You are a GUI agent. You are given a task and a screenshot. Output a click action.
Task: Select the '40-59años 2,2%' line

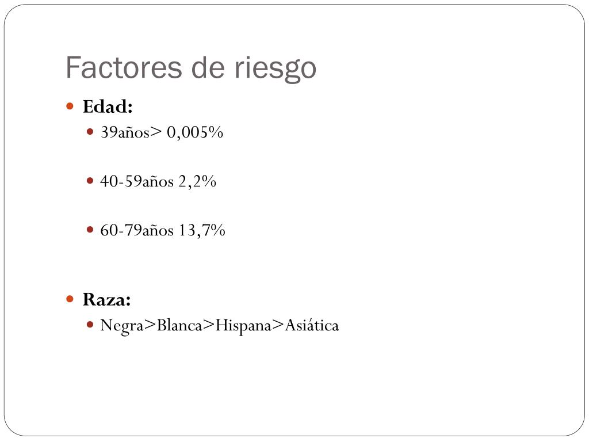coord(158,181)
